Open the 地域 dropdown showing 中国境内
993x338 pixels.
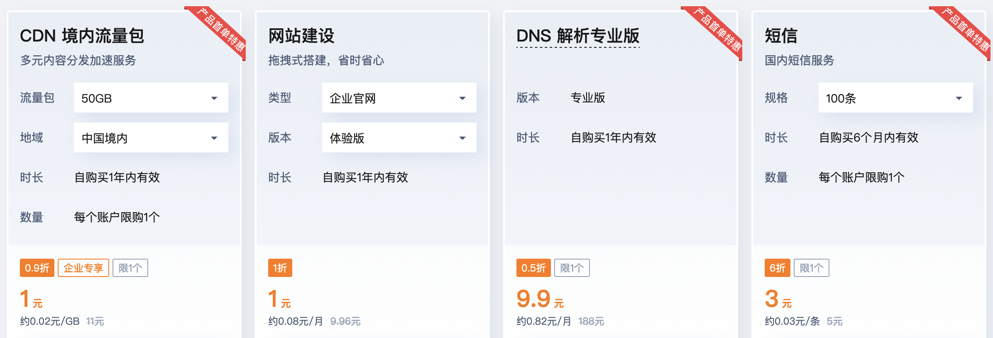pyautogui.click(x=151, y=137)
